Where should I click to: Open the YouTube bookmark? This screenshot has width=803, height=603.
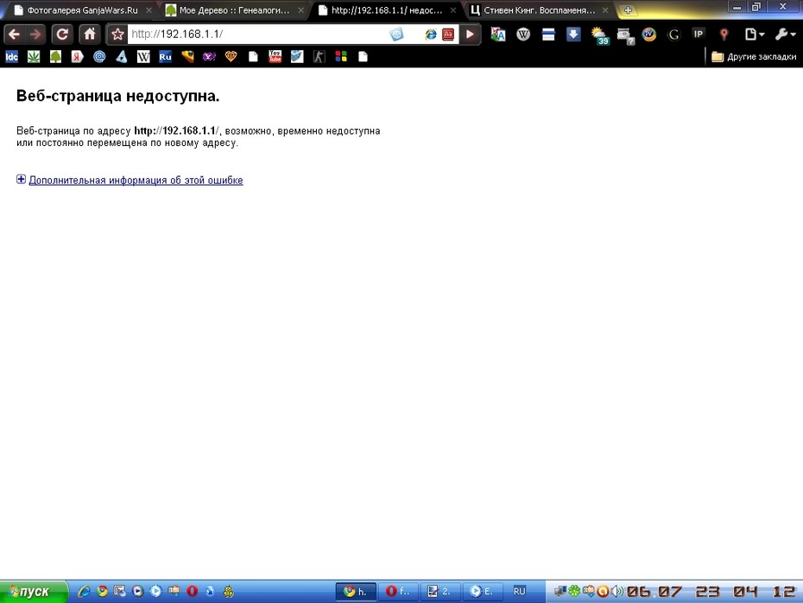click(x=275, y=57)
